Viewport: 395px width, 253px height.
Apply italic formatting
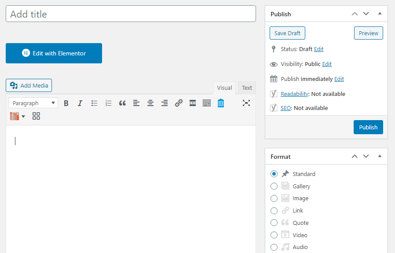pos(80,103)
